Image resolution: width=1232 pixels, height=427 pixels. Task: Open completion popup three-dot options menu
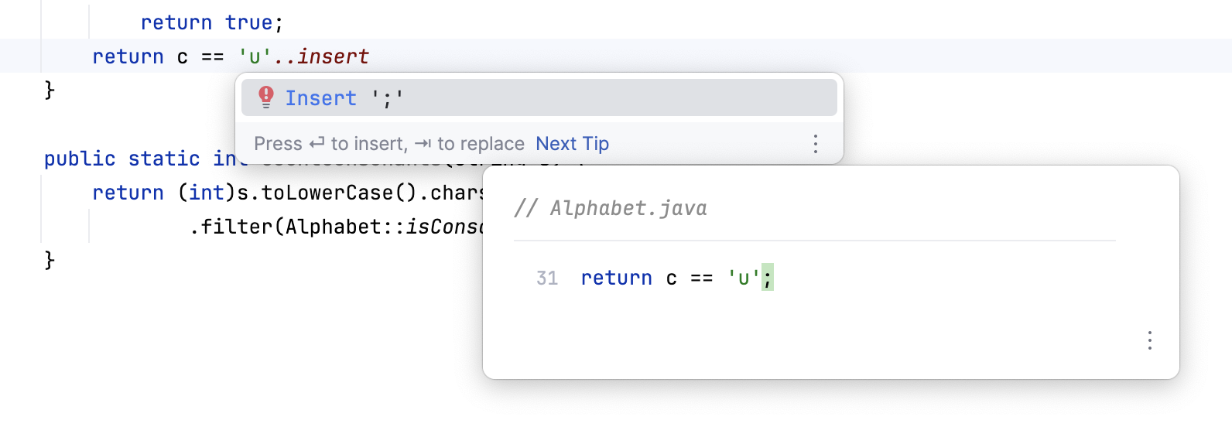(x=815, y=144)
